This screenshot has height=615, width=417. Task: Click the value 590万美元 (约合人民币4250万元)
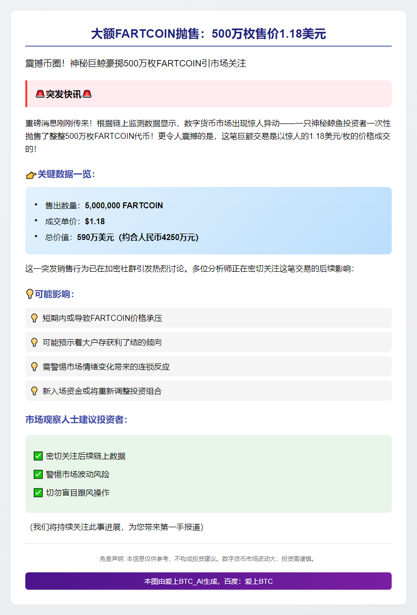click(x=138, y=237)
